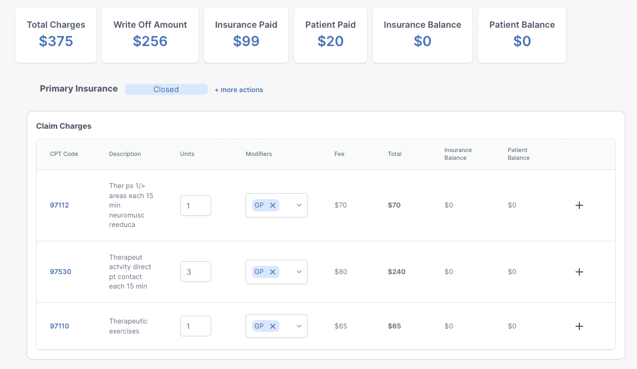Open modifiers dropdown for CPT 97530
637x369 pixels.
(299, 272)
